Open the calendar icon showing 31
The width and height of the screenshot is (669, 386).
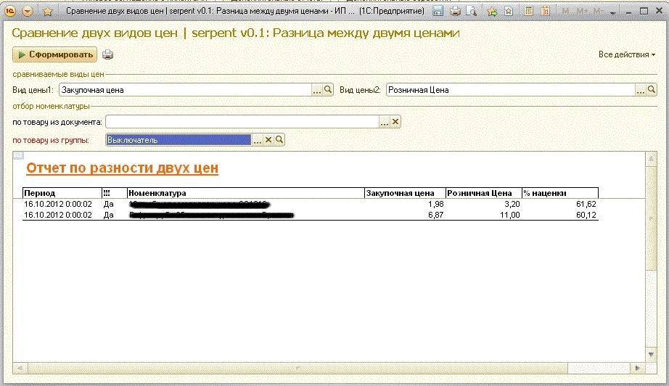[545, 12]
